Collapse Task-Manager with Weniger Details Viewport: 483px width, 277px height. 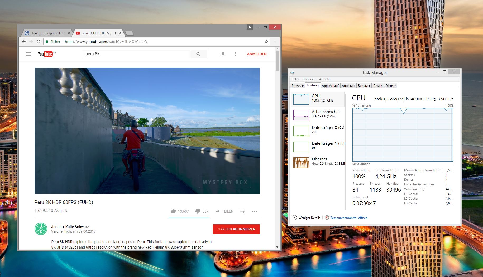pos(306,218)
